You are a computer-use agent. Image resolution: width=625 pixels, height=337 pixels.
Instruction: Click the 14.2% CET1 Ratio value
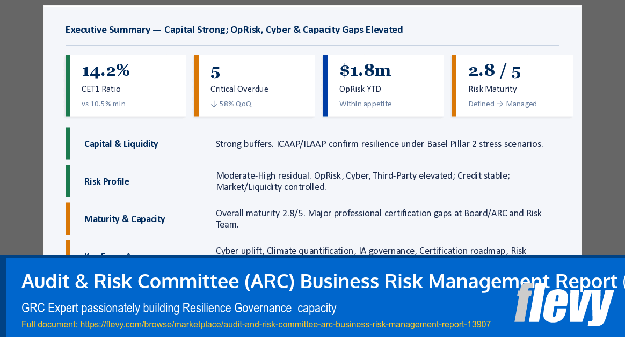point(106,71)
